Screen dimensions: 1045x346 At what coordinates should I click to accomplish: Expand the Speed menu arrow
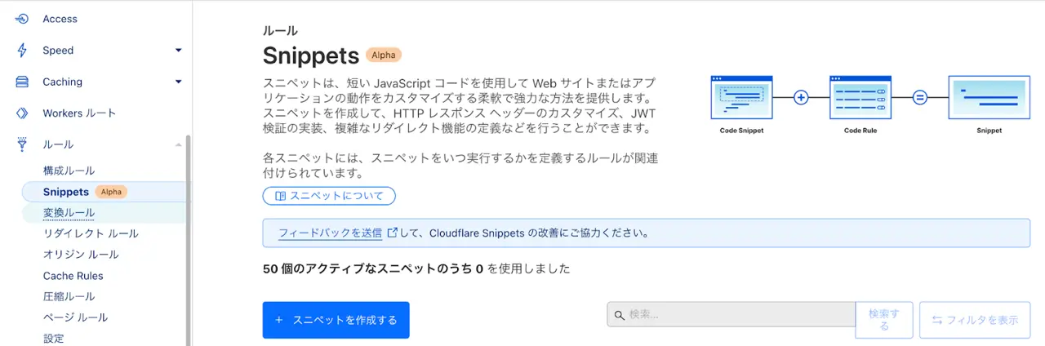[x=178, y=51]
